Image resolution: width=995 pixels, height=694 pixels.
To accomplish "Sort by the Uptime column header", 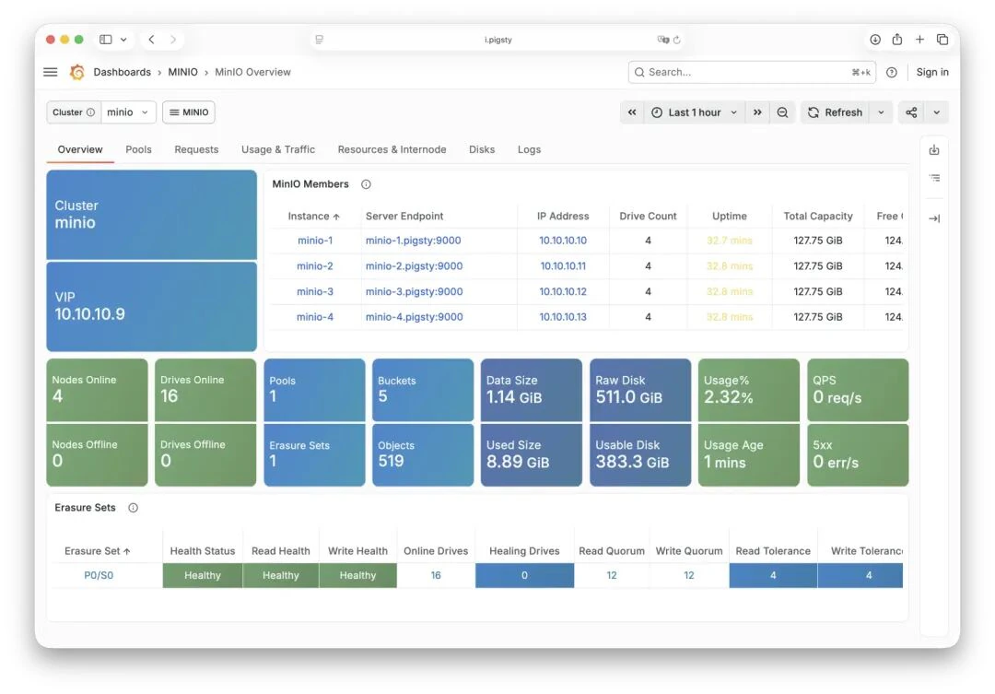I will point(729,216).
